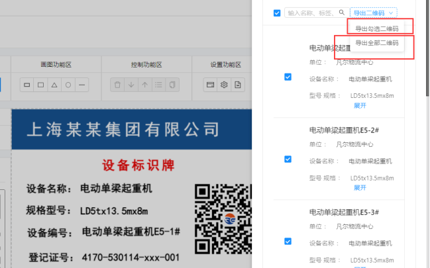Click the layout panel icon in 设置功能区
Screen dimensions: 430x268
[x=210, y=85]
